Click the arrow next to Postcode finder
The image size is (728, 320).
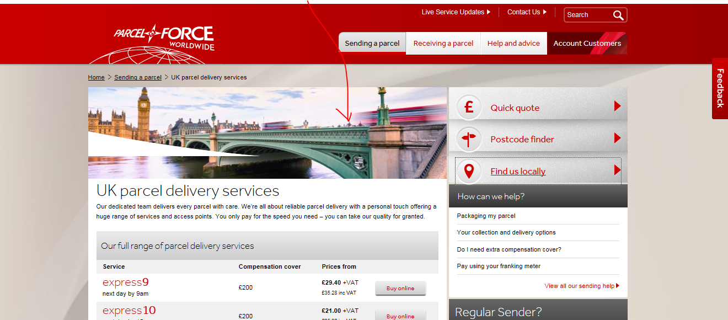[618, 138]
